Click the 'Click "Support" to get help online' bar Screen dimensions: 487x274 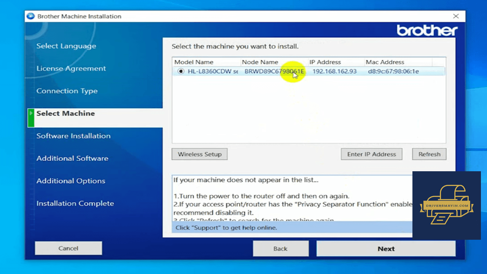292,228
